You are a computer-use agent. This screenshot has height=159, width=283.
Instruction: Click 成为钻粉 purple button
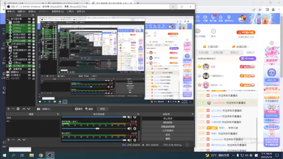coord(248,59)
